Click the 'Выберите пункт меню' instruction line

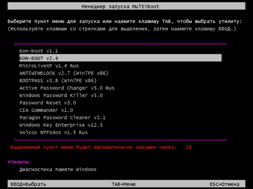click(x=125, y=21)
